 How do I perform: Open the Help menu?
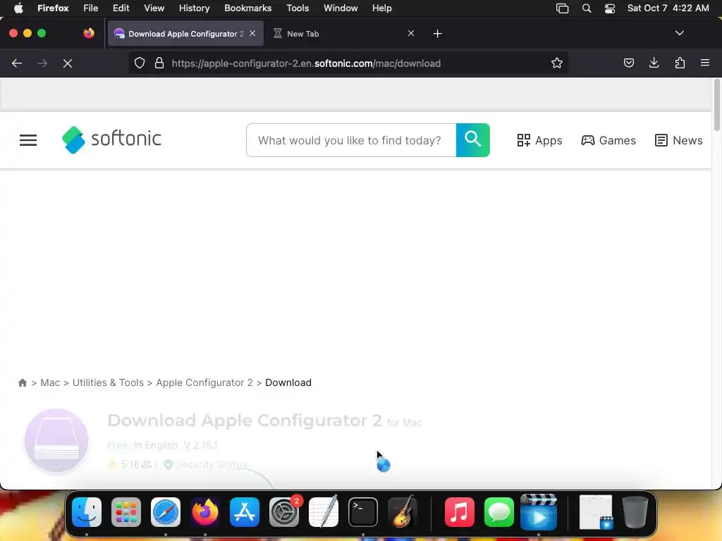(381, 8)
